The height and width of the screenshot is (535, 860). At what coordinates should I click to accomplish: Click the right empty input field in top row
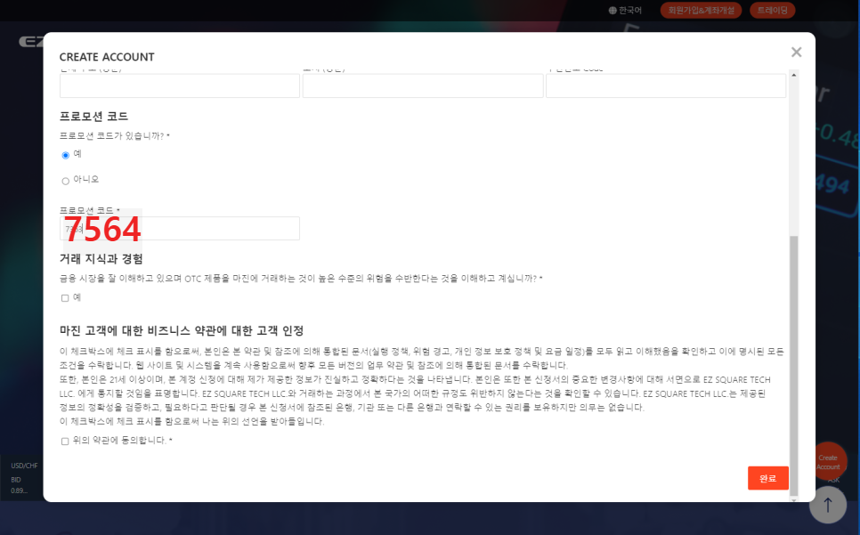click(666, 86)
